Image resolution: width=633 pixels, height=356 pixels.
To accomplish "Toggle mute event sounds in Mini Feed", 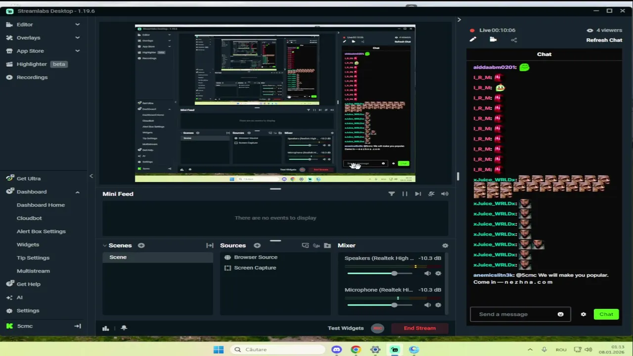I will [x=431, y=194].
